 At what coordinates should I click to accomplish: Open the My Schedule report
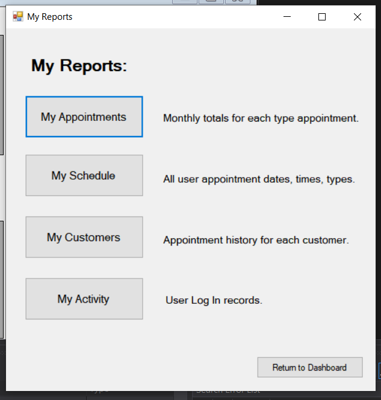(84, 175)
